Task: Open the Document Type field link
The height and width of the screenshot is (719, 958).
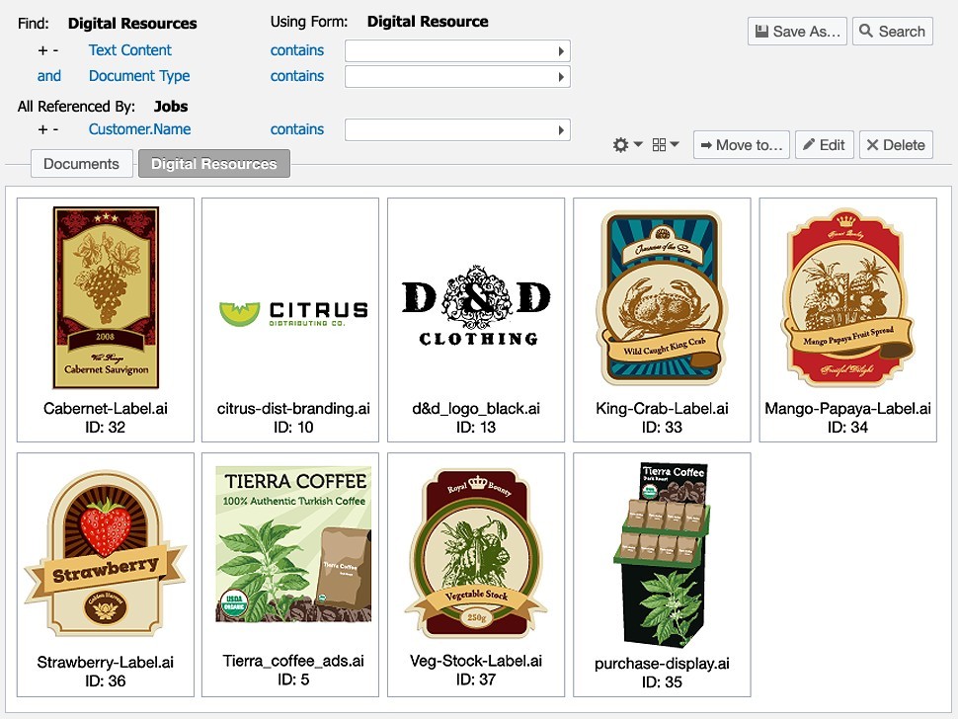Action: click(x=139, y=76)
